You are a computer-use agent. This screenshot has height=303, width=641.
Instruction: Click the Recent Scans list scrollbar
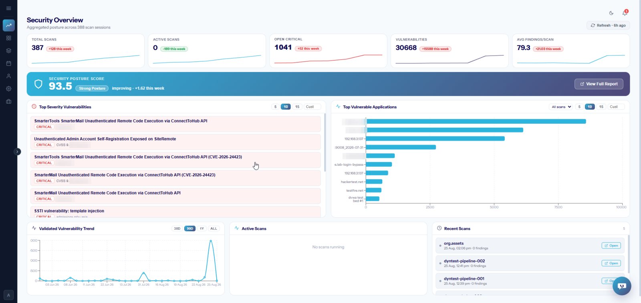click(629, 254)
